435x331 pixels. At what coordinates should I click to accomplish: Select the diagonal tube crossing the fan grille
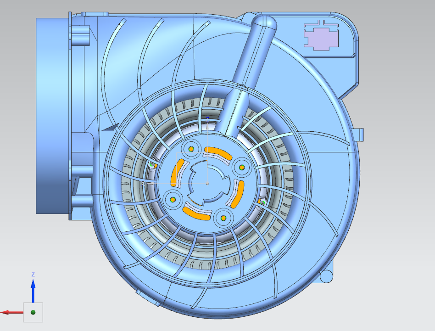coord(245,76)
